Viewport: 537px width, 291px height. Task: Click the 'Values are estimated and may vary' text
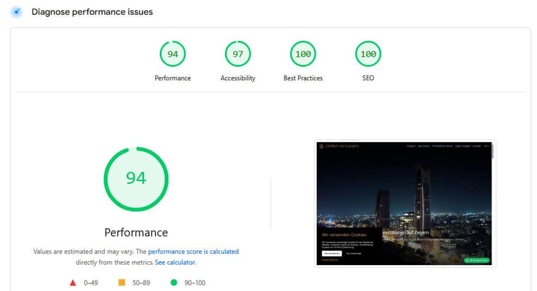pyautogui.click(x=84, y=251)
